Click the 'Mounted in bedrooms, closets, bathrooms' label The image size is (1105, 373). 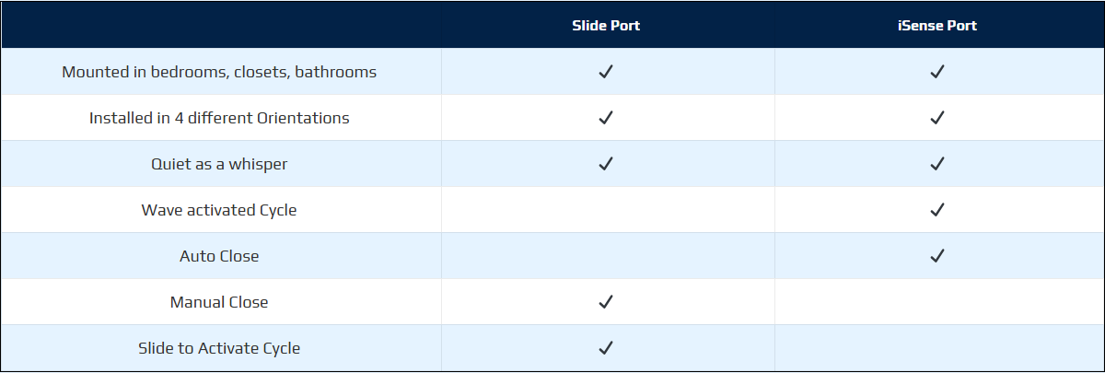tap(219, 72)
